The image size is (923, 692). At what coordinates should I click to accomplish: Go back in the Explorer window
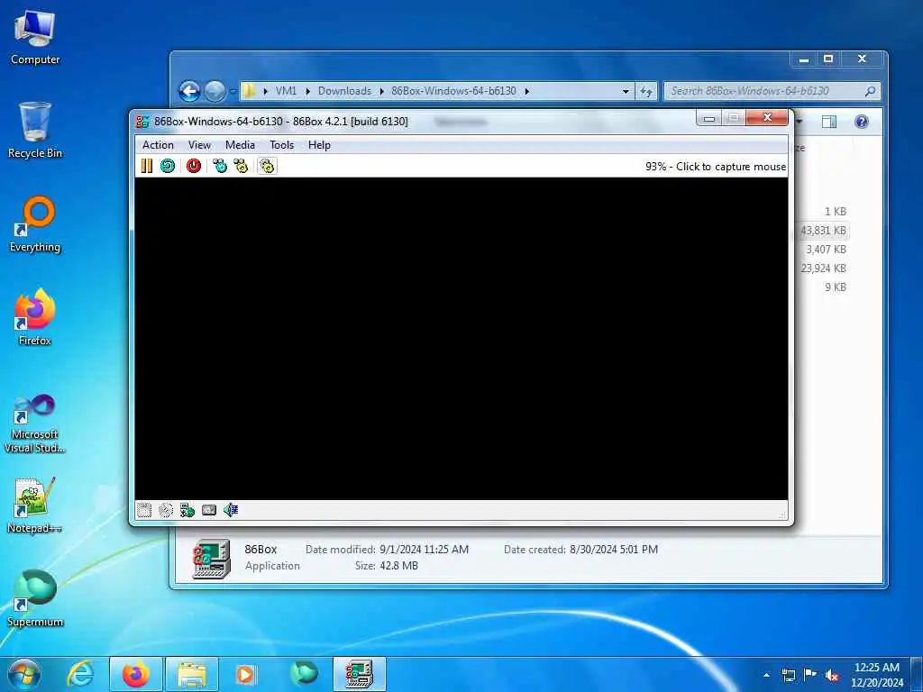tap(189, 91)
